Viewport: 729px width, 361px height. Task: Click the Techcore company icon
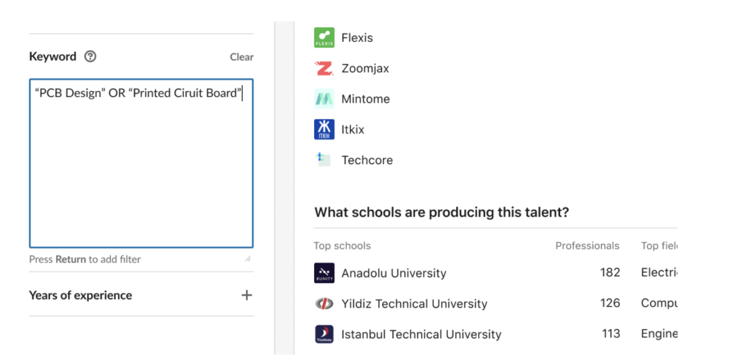pyautogui.click(x=323, y=160)
